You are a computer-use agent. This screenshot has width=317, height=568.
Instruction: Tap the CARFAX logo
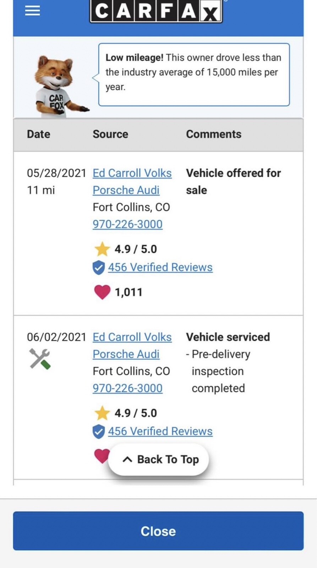pyautogui.click(x=156, y=11)
